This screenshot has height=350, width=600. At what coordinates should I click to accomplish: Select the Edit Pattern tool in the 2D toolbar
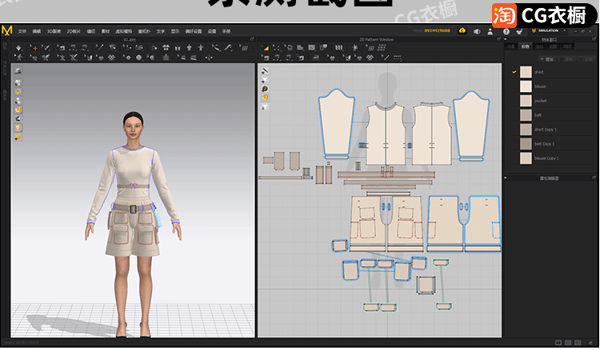point(278,48)
